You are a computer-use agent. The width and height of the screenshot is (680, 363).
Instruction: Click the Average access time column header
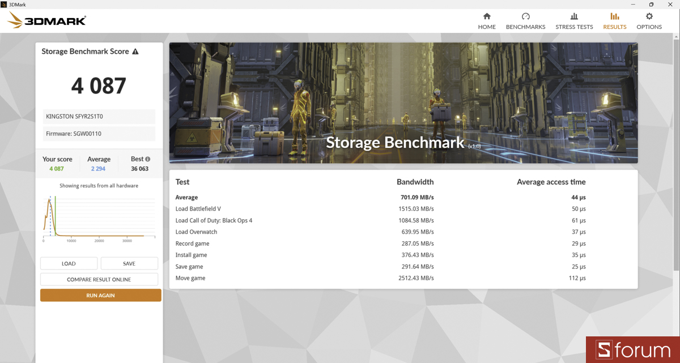[551, 182]
